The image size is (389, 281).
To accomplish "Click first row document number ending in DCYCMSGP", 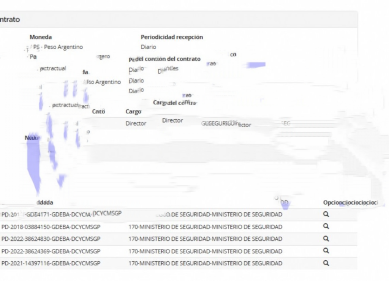I will (61, 214).
